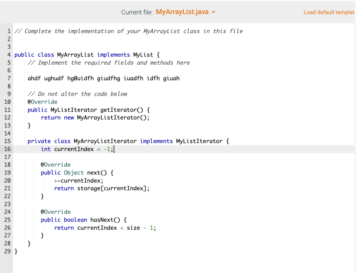Open the MyArrayList.java file dropdown
357x273 pixels.
coord(186,12)
